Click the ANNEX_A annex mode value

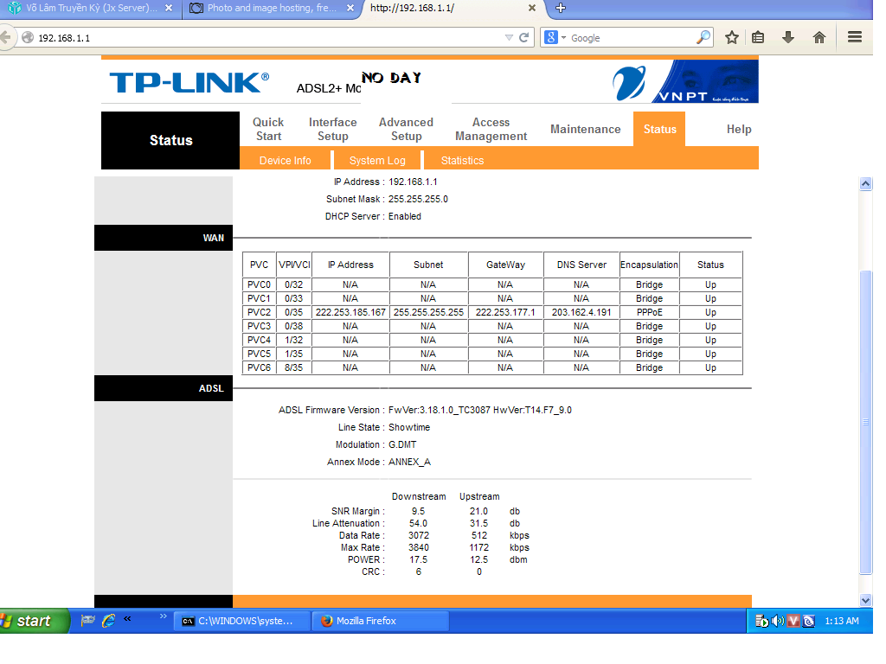click(x=409, y=462)
